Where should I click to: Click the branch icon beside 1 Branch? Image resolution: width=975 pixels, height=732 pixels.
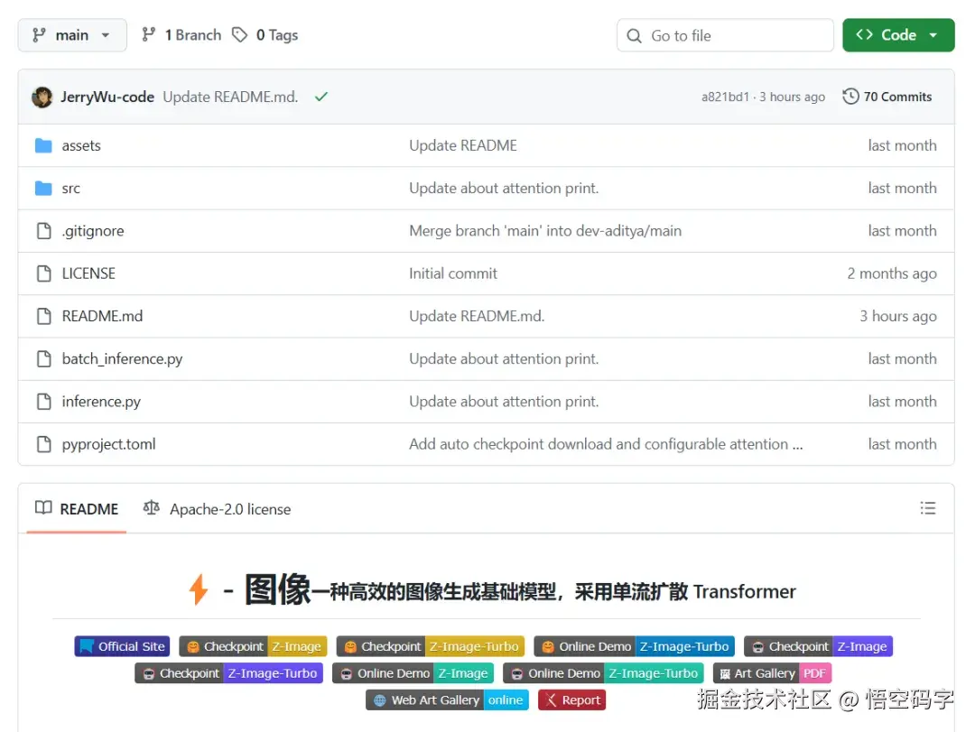(148, 35)
